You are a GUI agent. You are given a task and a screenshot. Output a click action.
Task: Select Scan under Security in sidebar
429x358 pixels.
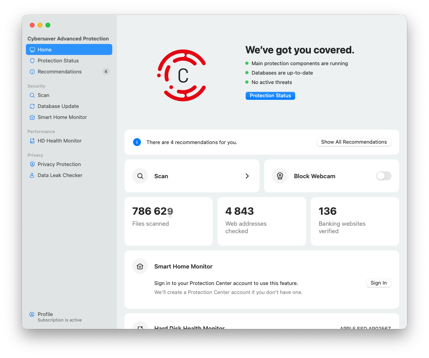point(43,95)
